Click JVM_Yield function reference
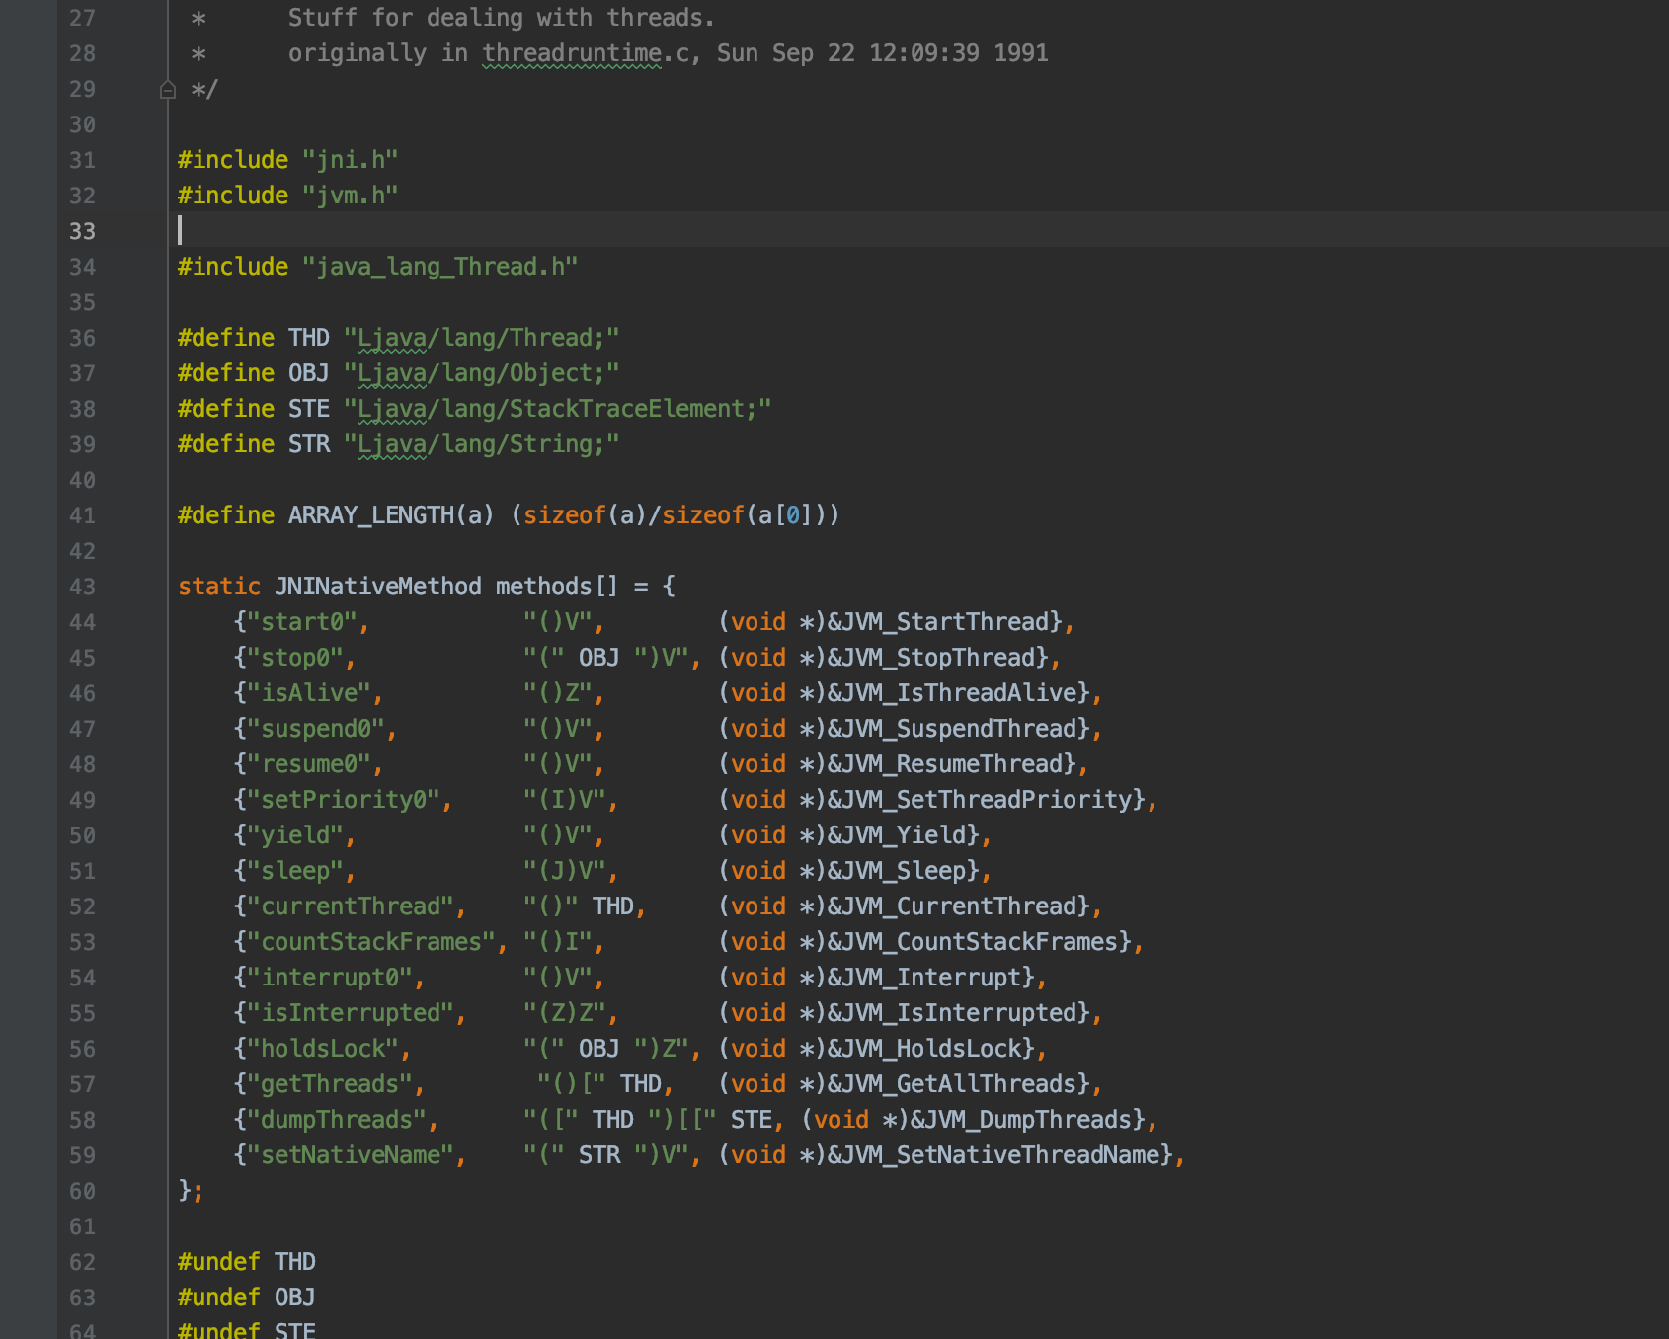The height and width of the screenshot is (1339, 1669). (x=904, y=835)
